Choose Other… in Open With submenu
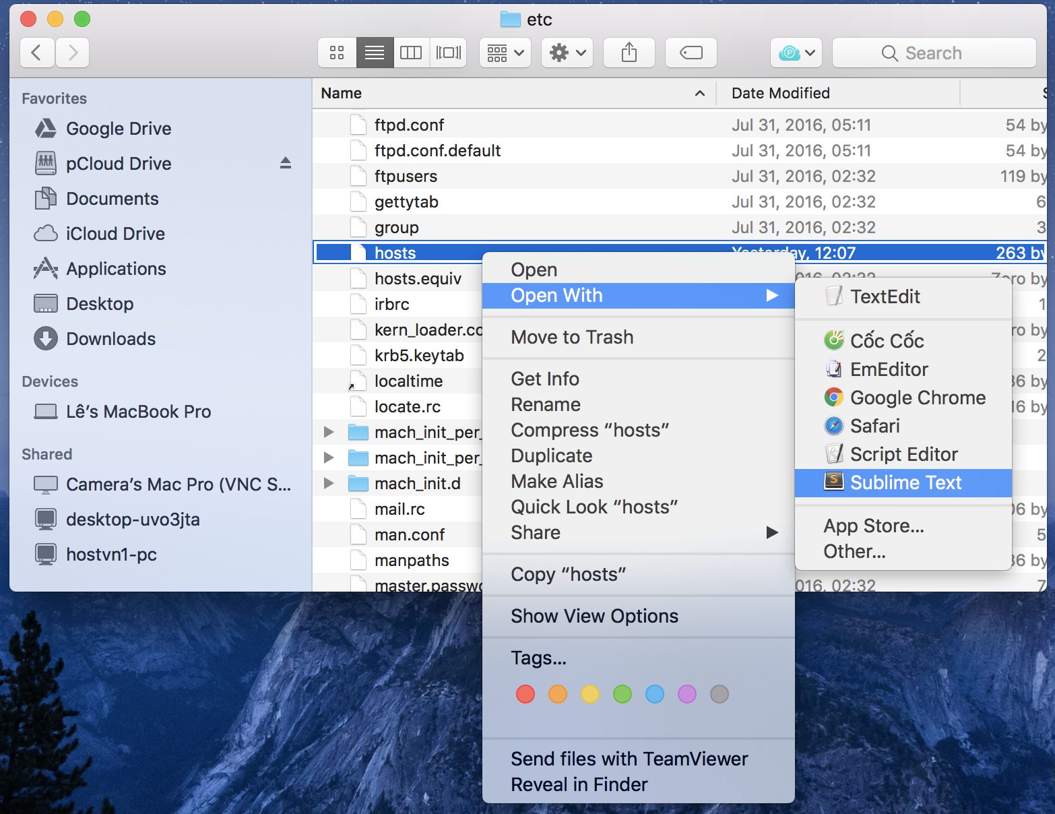Viewport: 1055px width, 814px height. coord(903,551)
